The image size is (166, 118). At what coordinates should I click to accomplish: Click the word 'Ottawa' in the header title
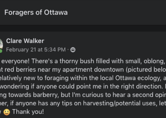pyautogui.click(x=57, y=12)
